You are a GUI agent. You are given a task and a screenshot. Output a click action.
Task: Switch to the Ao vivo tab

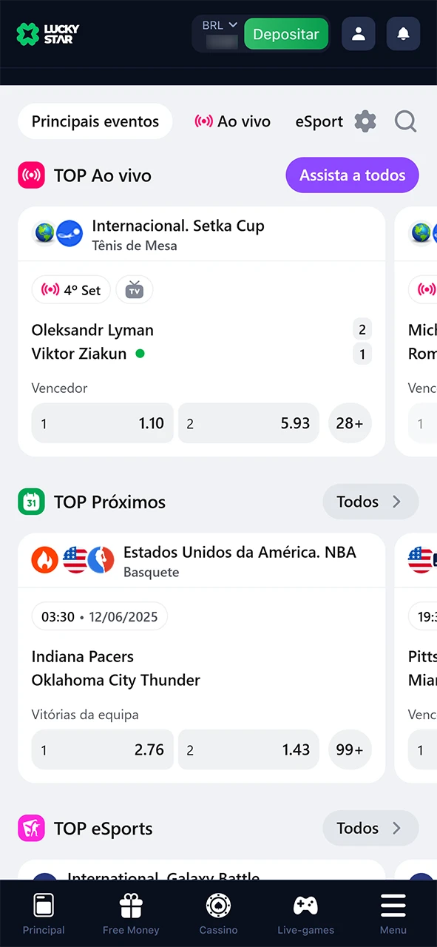click(232, 121)
